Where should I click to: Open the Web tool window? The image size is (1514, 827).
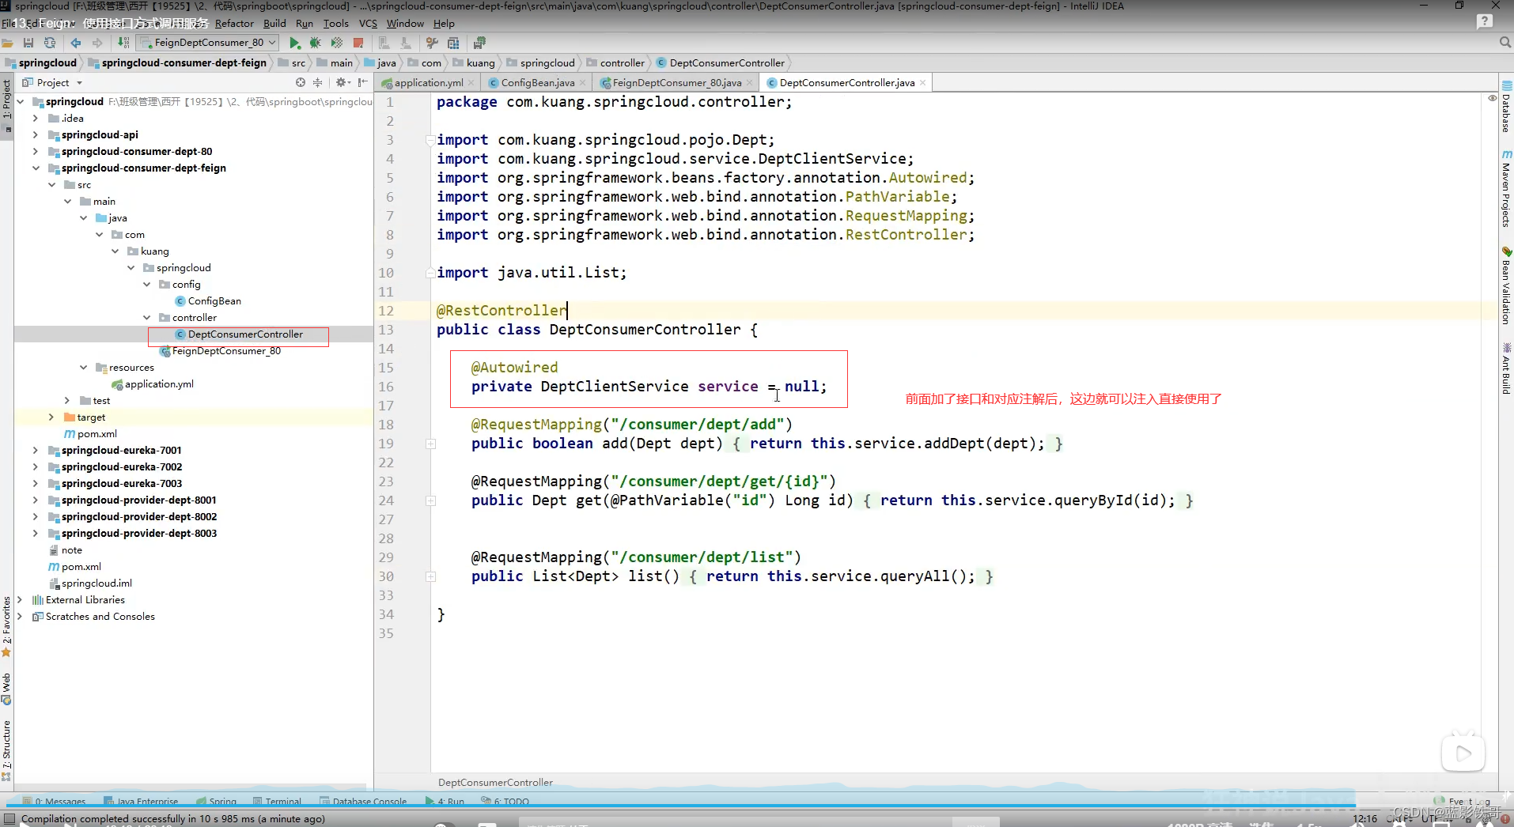6,688
